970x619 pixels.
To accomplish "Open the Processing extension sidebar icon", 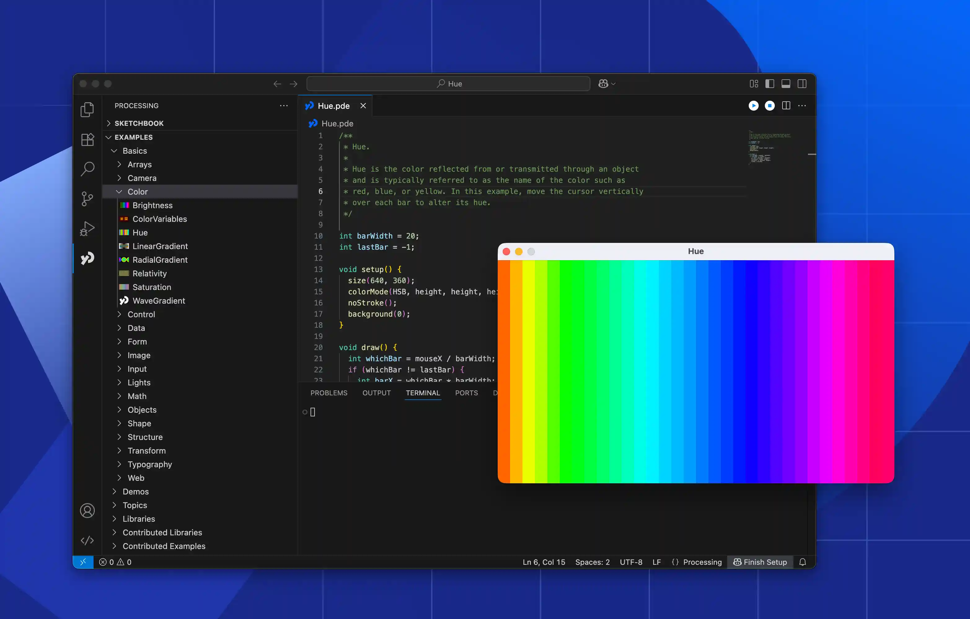I will tap(87, 258).
